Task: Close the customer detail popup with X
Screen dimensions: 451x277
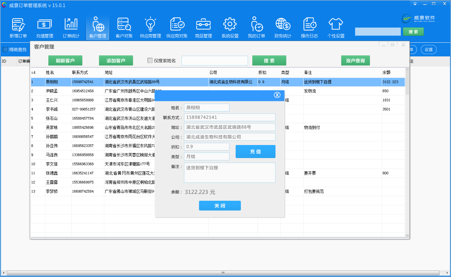Action: point(277,95)
